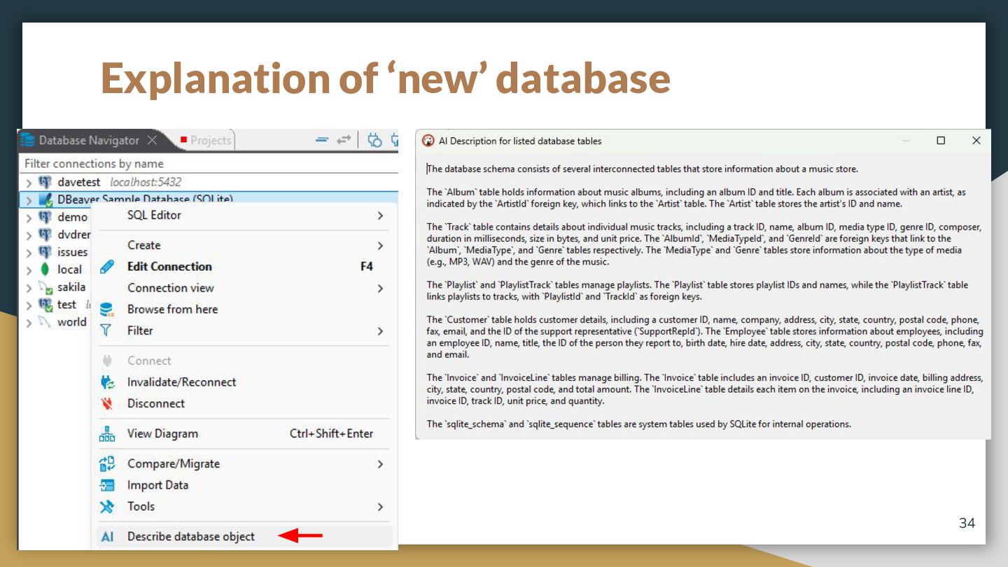Click the View Diagram icon

[x=107, y=434]
